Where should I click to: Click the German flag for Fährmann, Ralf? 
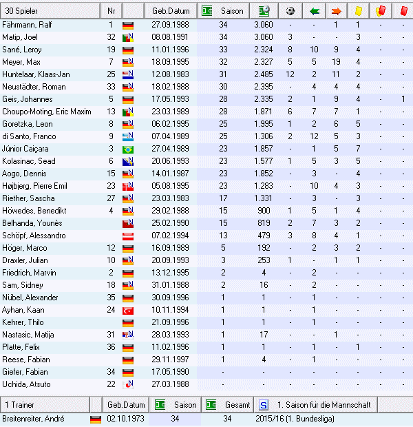[x=128, y=25]
